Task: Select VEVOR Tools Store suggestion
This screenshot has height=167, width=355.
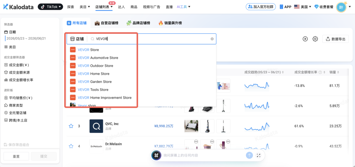Action: (x=141, y=90)
